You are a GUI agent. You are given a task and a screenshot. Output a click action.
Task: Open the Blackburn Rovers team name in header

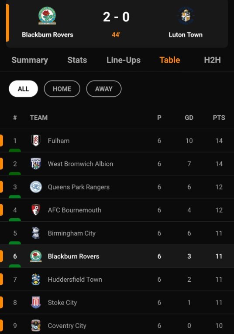[x=48, y=35]
